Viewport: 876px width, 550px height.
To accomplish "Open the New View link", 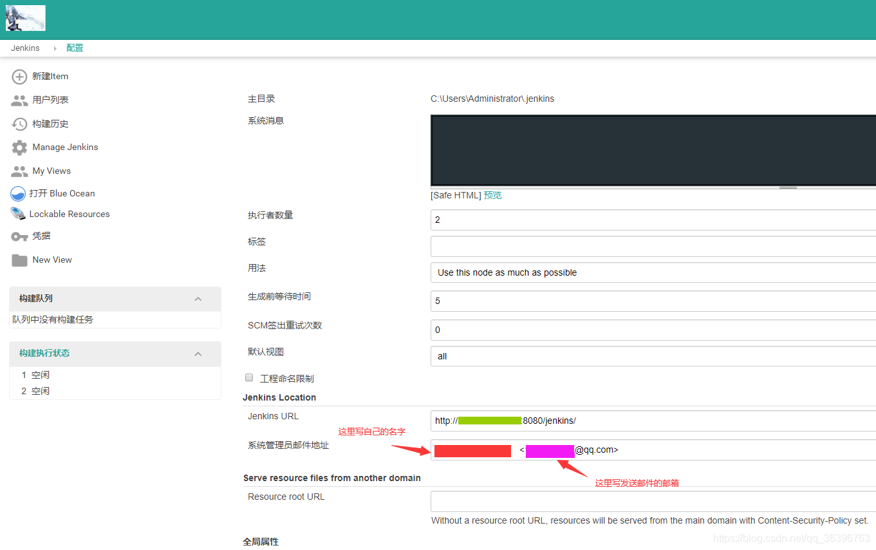I will (52, 260).
